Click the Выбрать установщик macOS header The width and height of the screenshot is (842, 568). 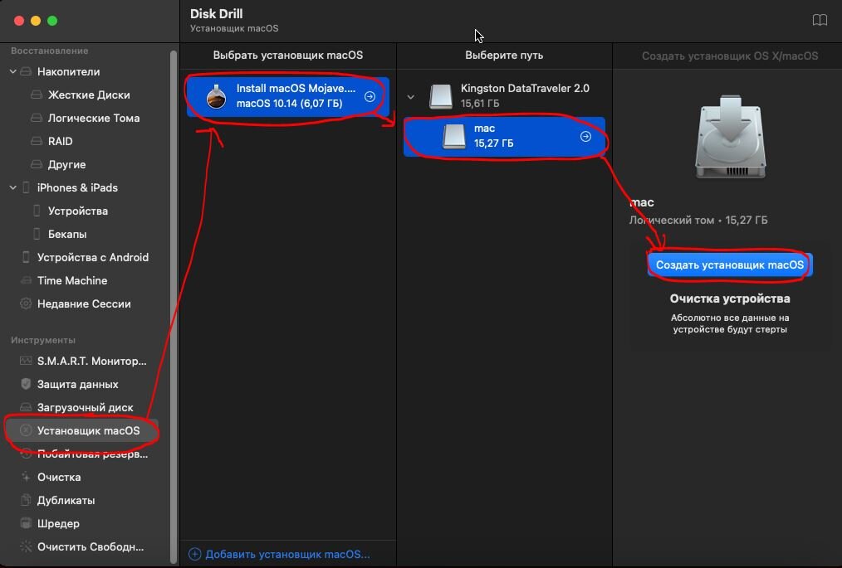coord(288,56)
